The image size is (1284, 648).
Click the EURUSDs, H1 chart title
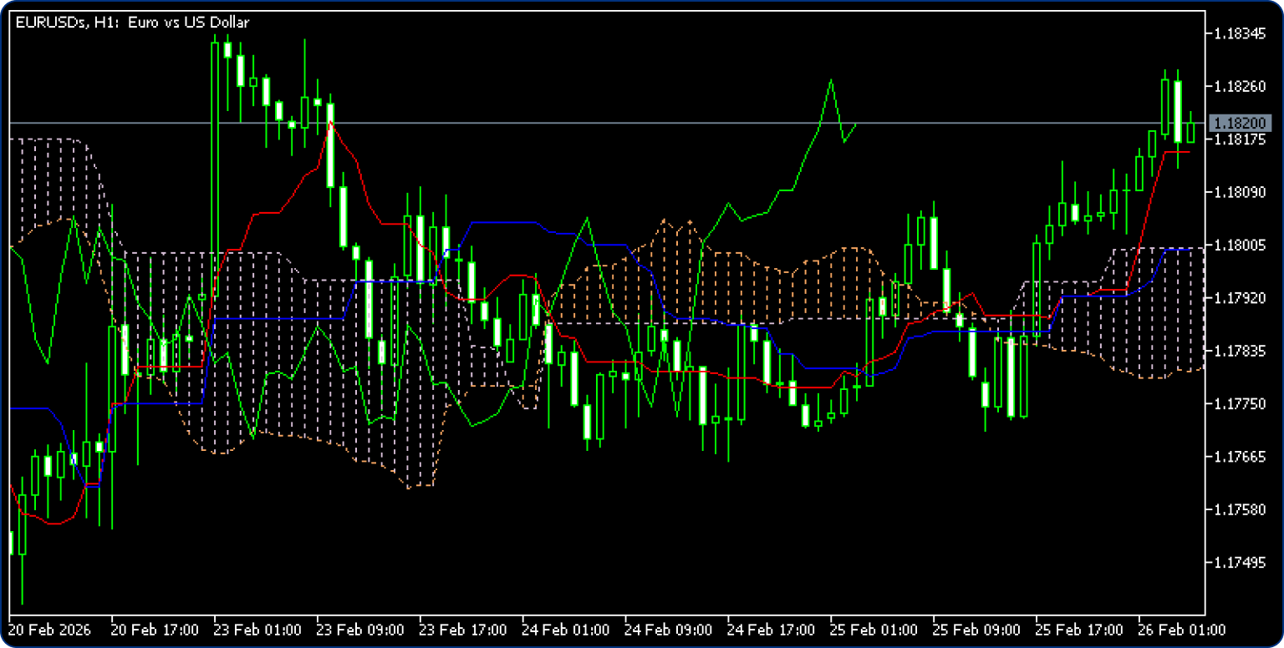[132, 23]
